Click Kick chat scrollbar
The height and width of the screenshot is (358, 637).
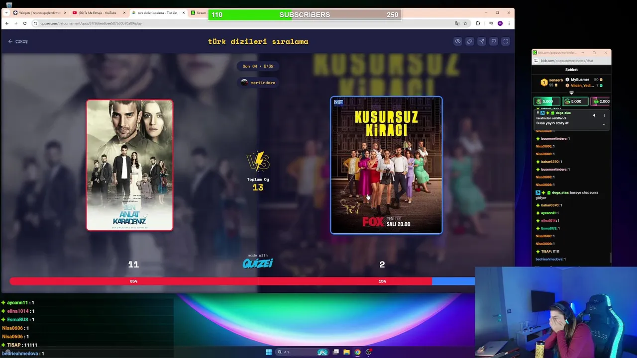(x=610, y=259)
